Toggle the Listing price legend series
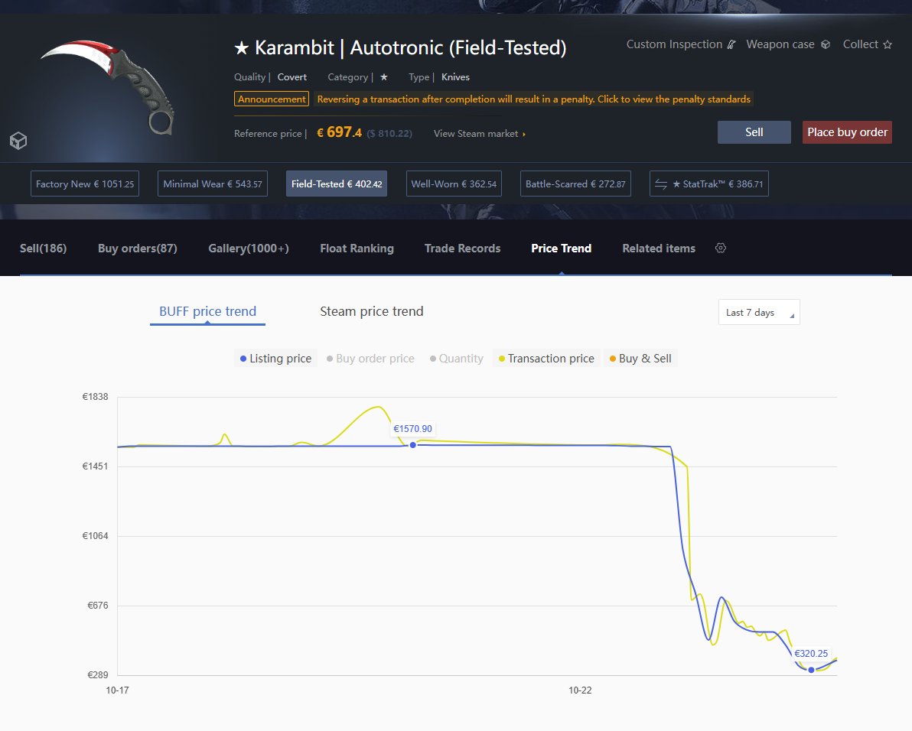The height and width of the screenshot is (731, 912). point(275,359)
